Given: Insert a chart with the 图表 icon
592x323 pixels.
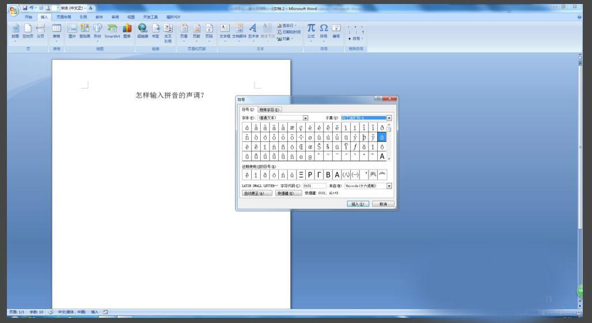Looking at the screenshot, I should point(127,29).
